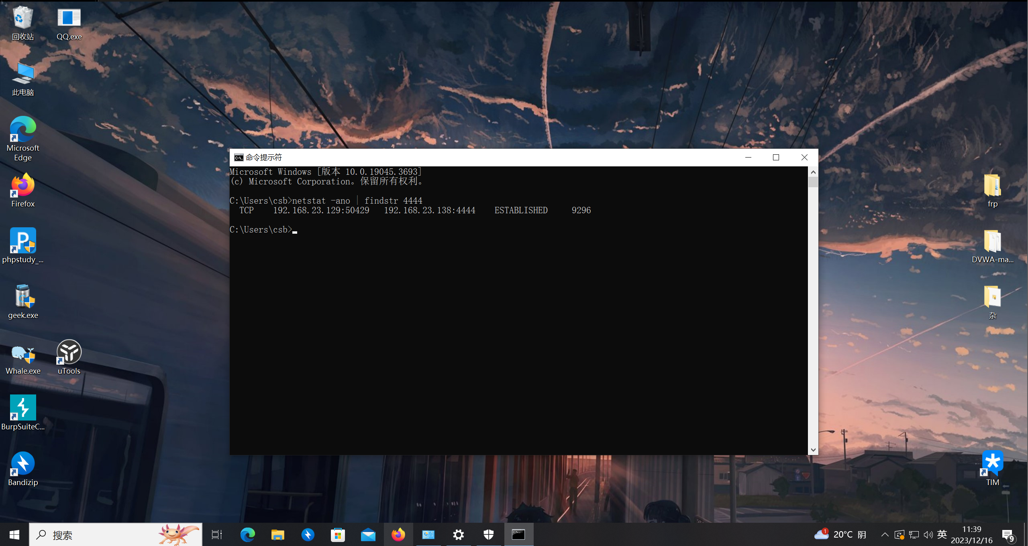Open the Windows Start menu

(x=14, y=534)
